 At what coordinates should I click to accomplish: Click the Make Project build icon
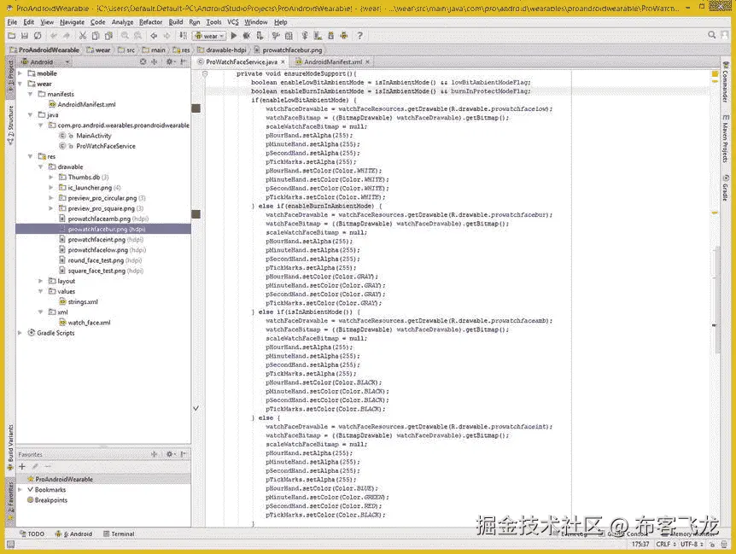(x=183, y=36)
